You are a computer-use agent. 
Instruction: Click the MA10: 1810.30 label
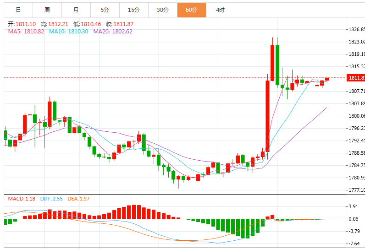[69, 32]
